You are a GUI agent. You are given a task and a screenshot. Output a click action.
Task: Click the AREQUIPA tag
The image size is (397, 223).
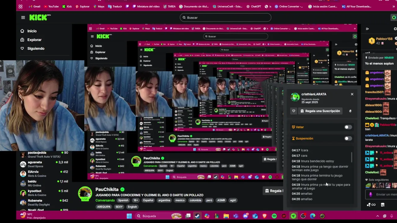coord(104,207)
